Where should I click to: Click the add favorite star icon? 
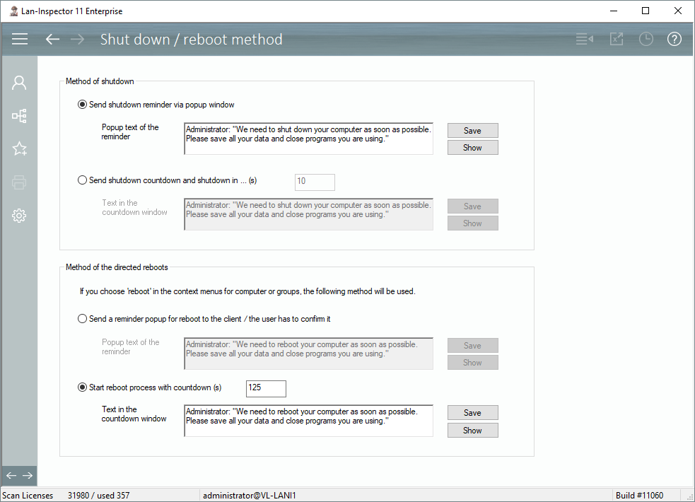pos(19,149)
